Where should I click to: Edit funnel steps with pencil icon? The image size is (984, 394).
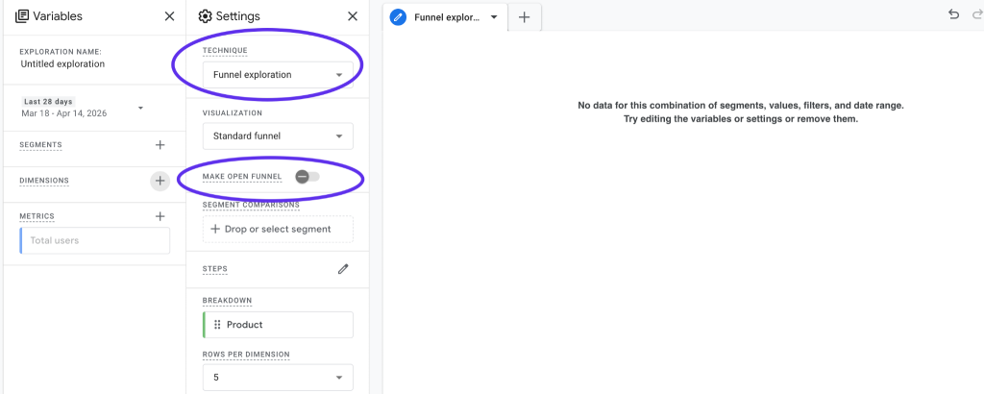(x=343, y=269)
